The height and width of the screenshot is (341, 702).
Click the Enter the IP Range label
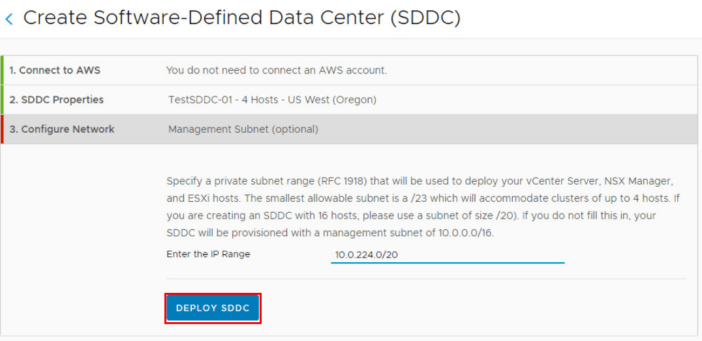click(208, 254)
